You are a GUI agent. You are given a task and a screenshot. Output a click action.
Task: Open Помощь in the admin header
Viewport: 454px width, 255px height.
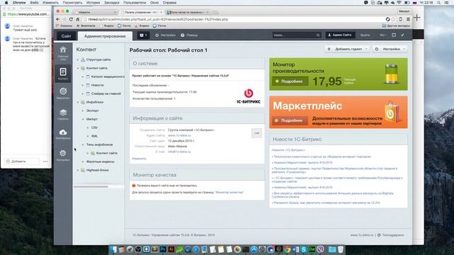pos(189,35)
